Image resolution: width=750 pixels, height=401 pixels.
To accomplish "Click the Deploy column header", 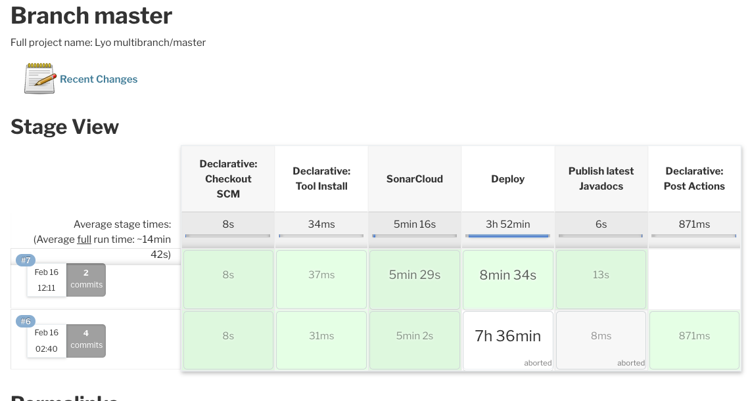I will [507, 179].
